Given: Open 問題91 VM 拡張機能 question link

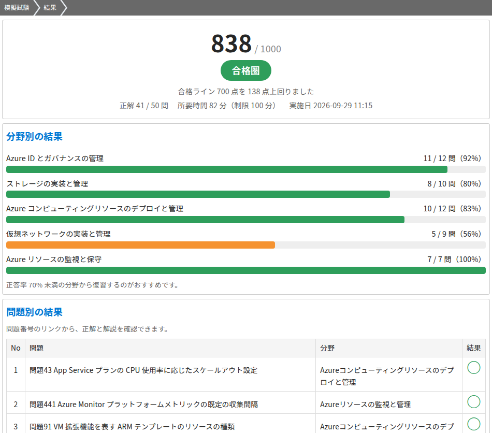Looking at the screenshot, I should tap(132, 427).
